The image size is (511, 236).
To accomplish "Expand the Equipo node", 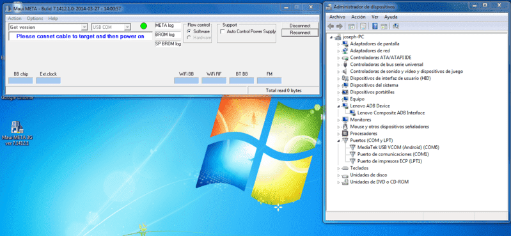I will [x=339, y=99].
